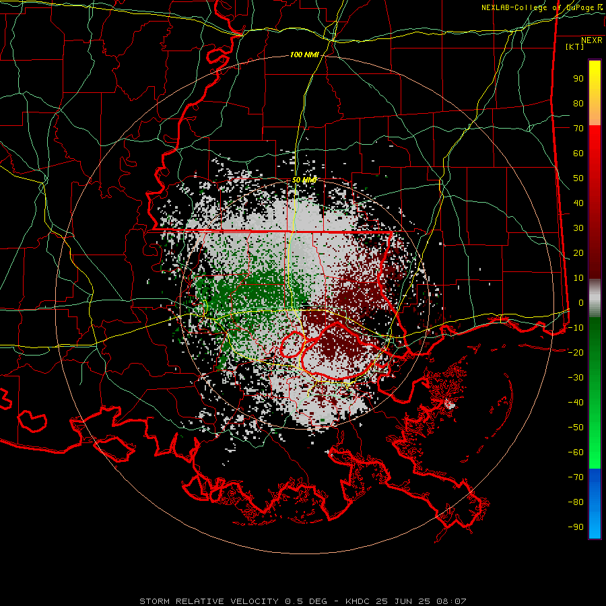The height and width of the screenshot is (606, 606).
Task: Click the 60 value on velocity scale
Action: 578,154
